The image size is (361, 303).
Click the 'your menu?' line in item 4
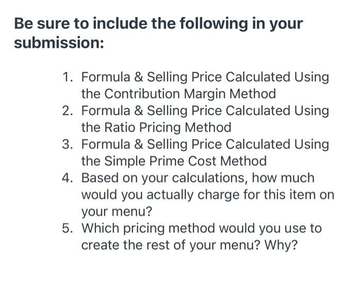click(117, 211)
